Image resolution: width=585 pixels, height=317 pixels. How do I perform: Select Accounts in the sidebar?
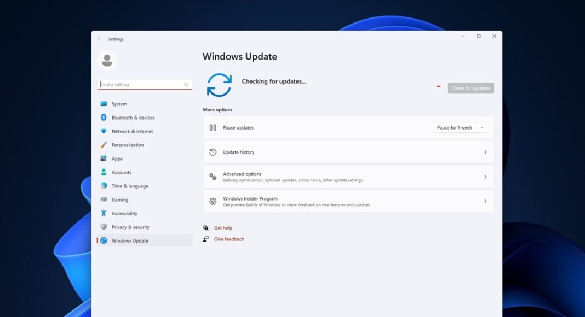145,172
